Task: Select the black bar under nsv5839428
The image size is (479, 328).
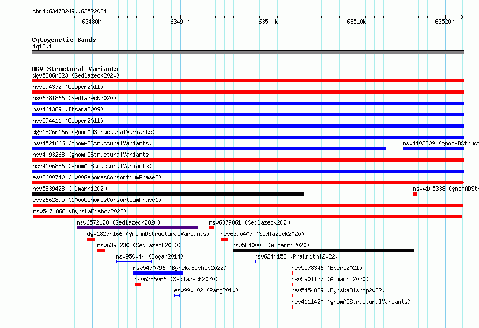Action: click(168, 194)
